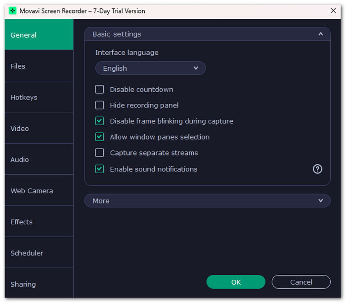Viewport: 346px width, 303px height.
Task: Switch to the Effects tab
Action: click(x=39, y=222)
